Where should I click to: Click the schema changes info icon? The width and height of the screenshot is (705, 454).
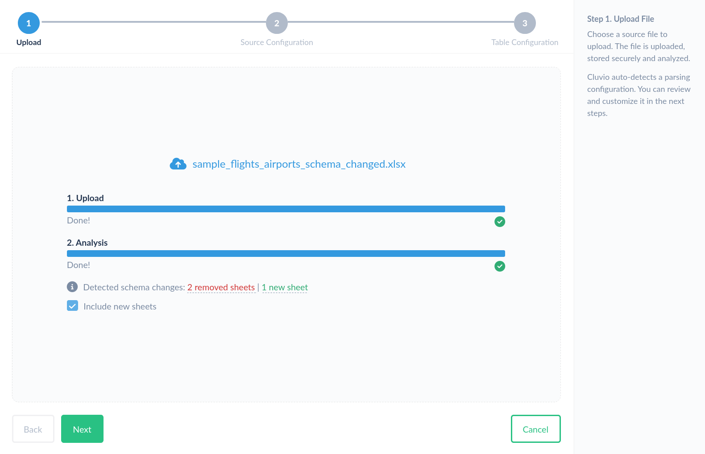pos(72,287)
